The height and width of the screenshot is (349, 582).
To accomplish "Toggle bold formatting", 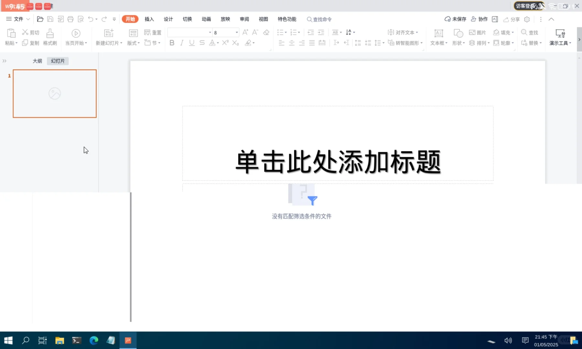I will (x=172, y=43).
